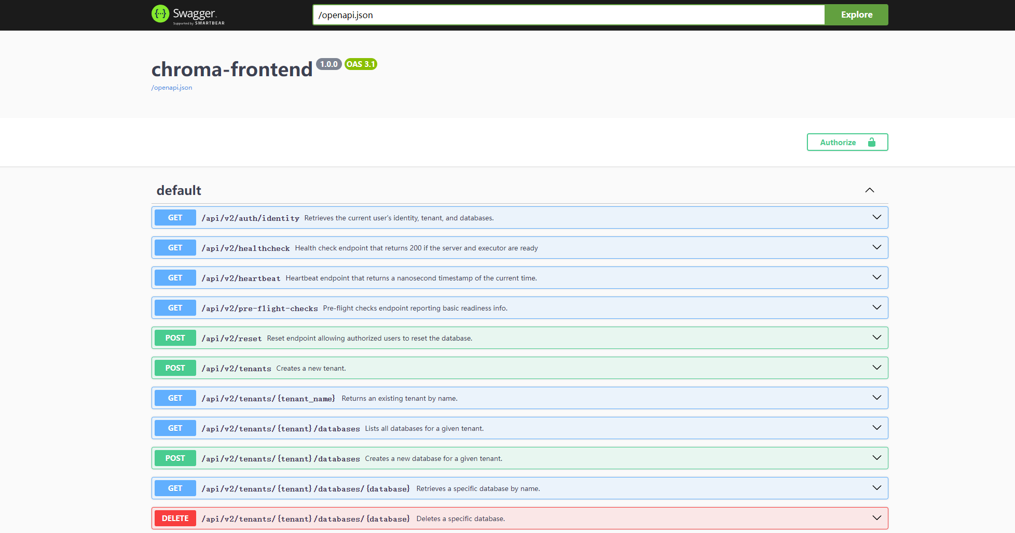Viewport: 1015px width, 533px height.
Task: Click POST badge for create tenant endpoint
Action: point(175,368)
